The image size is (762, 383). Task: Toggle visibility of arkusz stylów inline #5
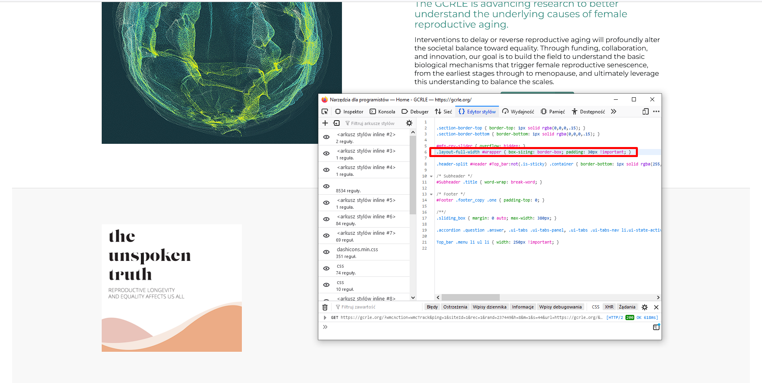[x=326, y=203]
